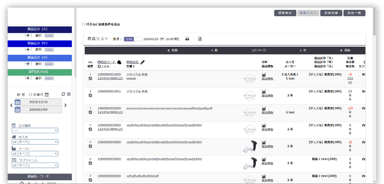Expand the サブジャンル dropdown
This screenshot has height=184, width=384.
[x=35, y=166]
